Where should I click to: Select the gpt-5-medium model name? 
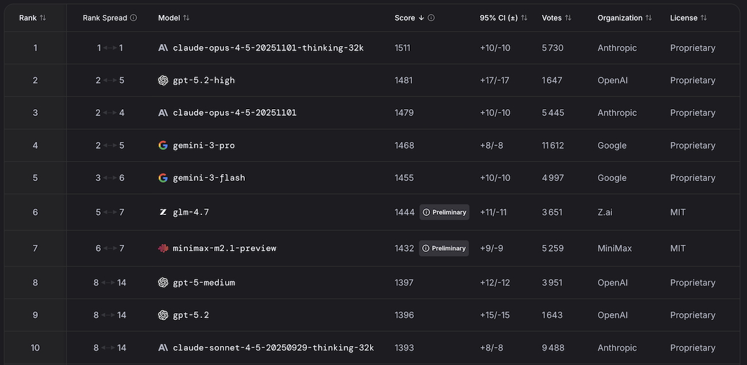[204, 282]
